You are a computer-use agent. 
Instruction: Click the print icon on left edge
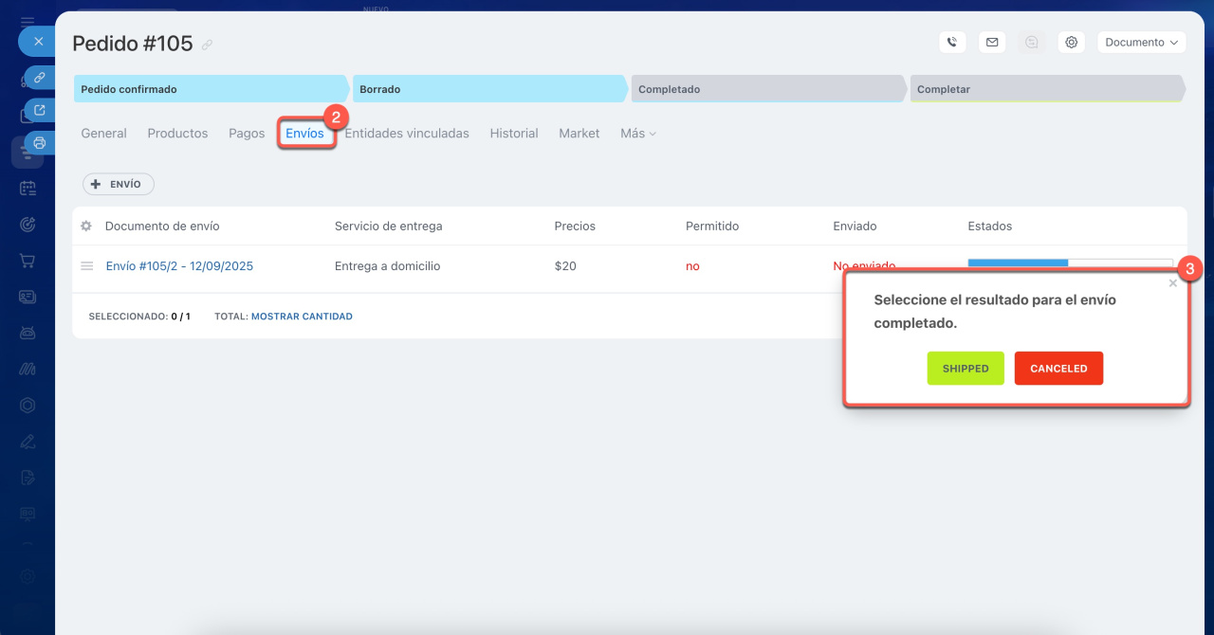click(x=39, y=143)
